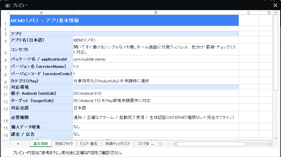Click the horizontal scrollbar right arrow

point(271,144)
